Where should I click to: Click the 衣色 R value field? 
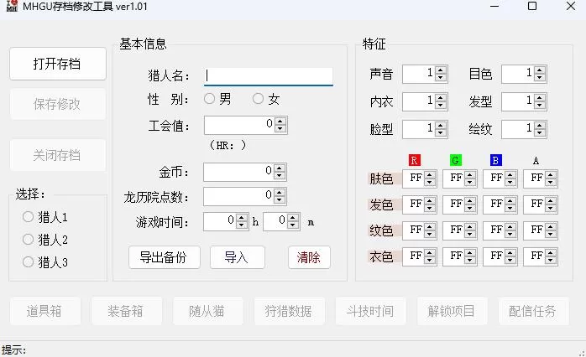[x=420, y=256]
